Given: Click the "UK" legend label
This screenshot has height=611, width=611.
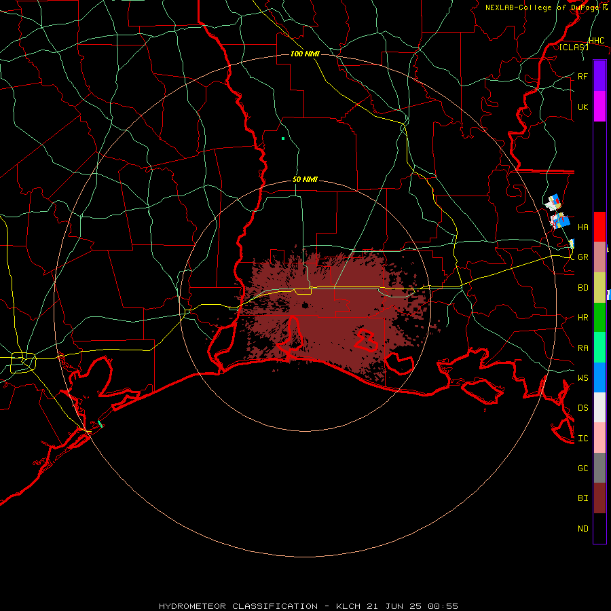Looking at the screenshot, I should [582, 107].
